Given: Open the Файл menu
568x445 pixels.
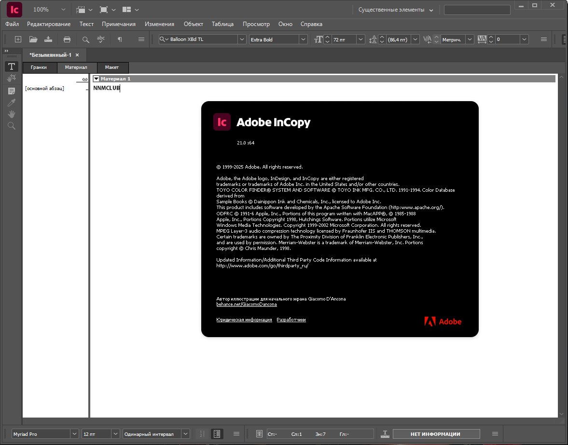Looking at the screenshot, I should (x=12, y=24).
